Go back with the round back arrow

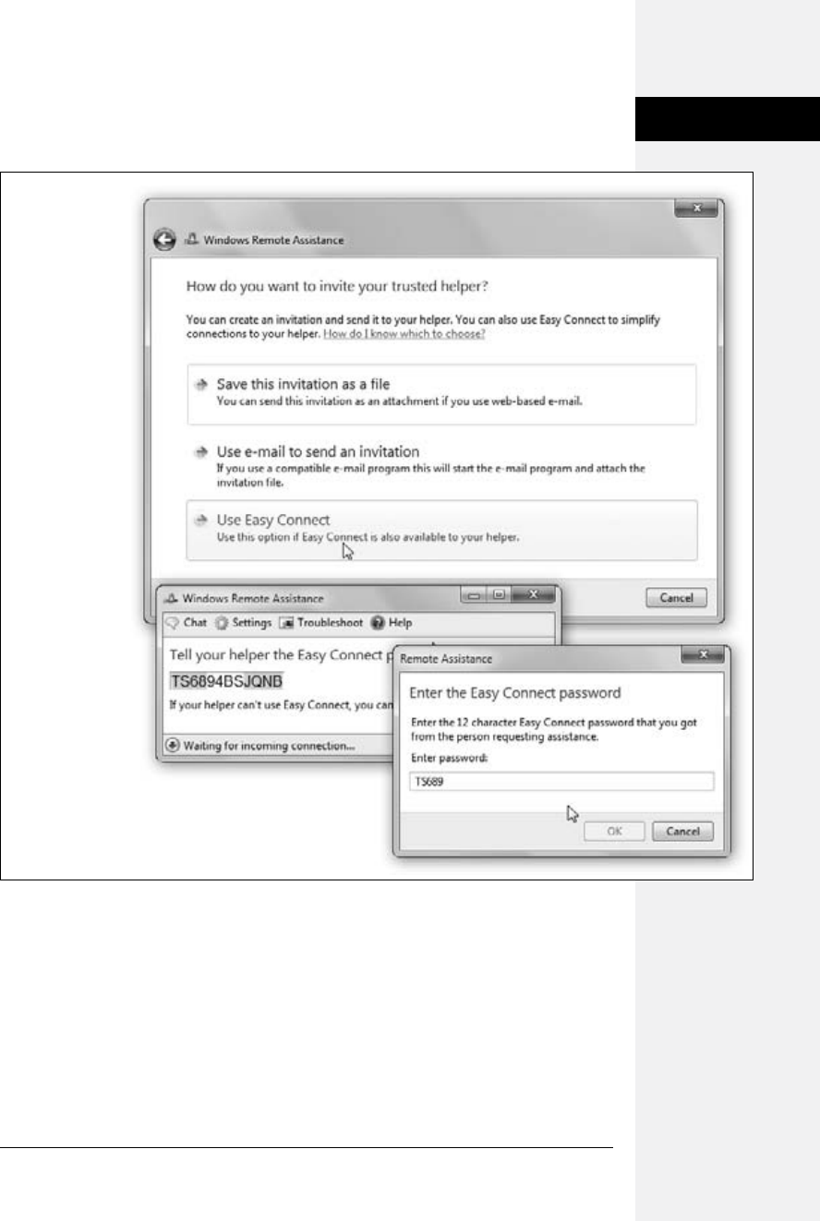click(x=163, y=239)
